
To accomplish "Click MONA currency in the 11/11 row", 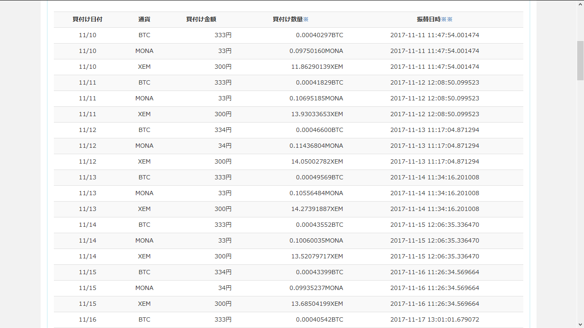I will (x=145, y=98).
